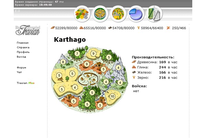Click wood icon in production list

click(x=134, y=62)
